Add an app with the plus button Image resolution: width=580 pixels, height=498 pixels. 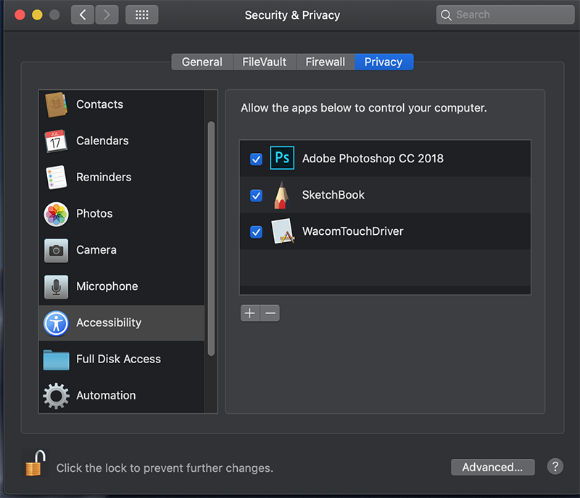coord(250,313)
